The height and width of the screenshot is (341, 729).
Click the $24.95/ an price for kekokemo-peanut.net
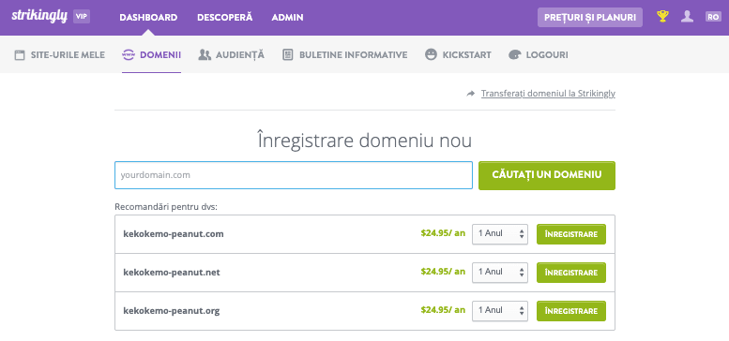point(443,272)
